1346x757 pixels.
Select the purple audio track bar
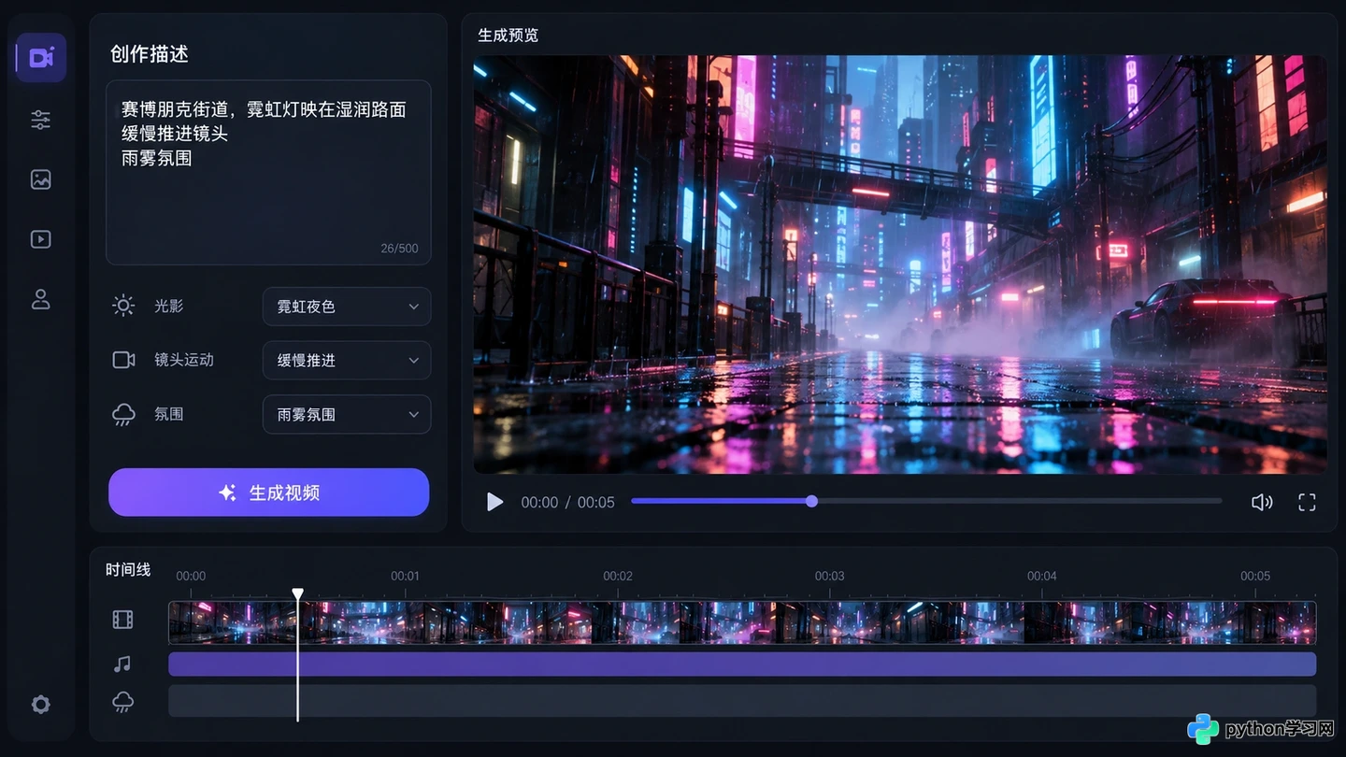point(742,664)
